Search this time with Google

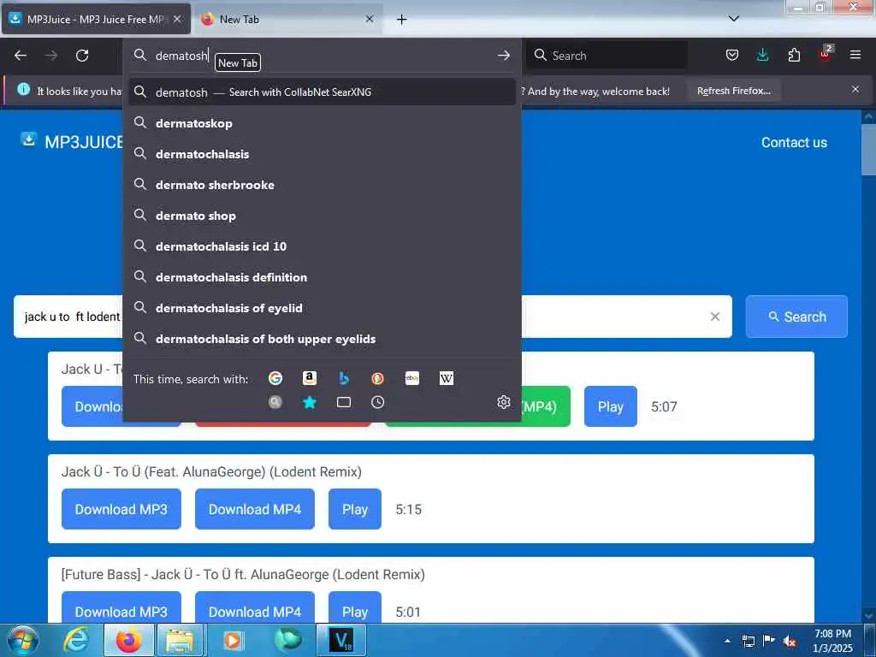(x=275, y=379)
